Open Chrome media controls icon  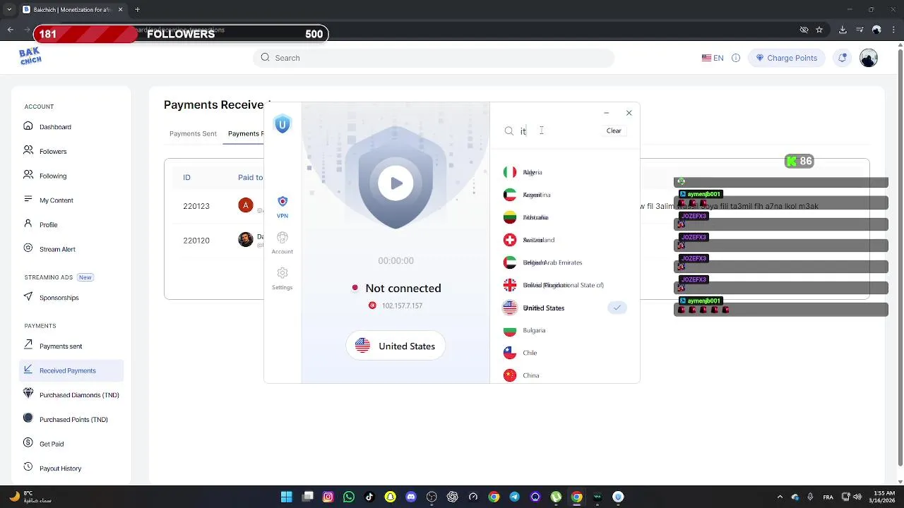click(x=860, y=30)
